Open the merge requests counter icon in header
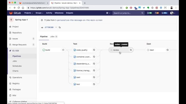186x104 pixels. click(157, 13)
